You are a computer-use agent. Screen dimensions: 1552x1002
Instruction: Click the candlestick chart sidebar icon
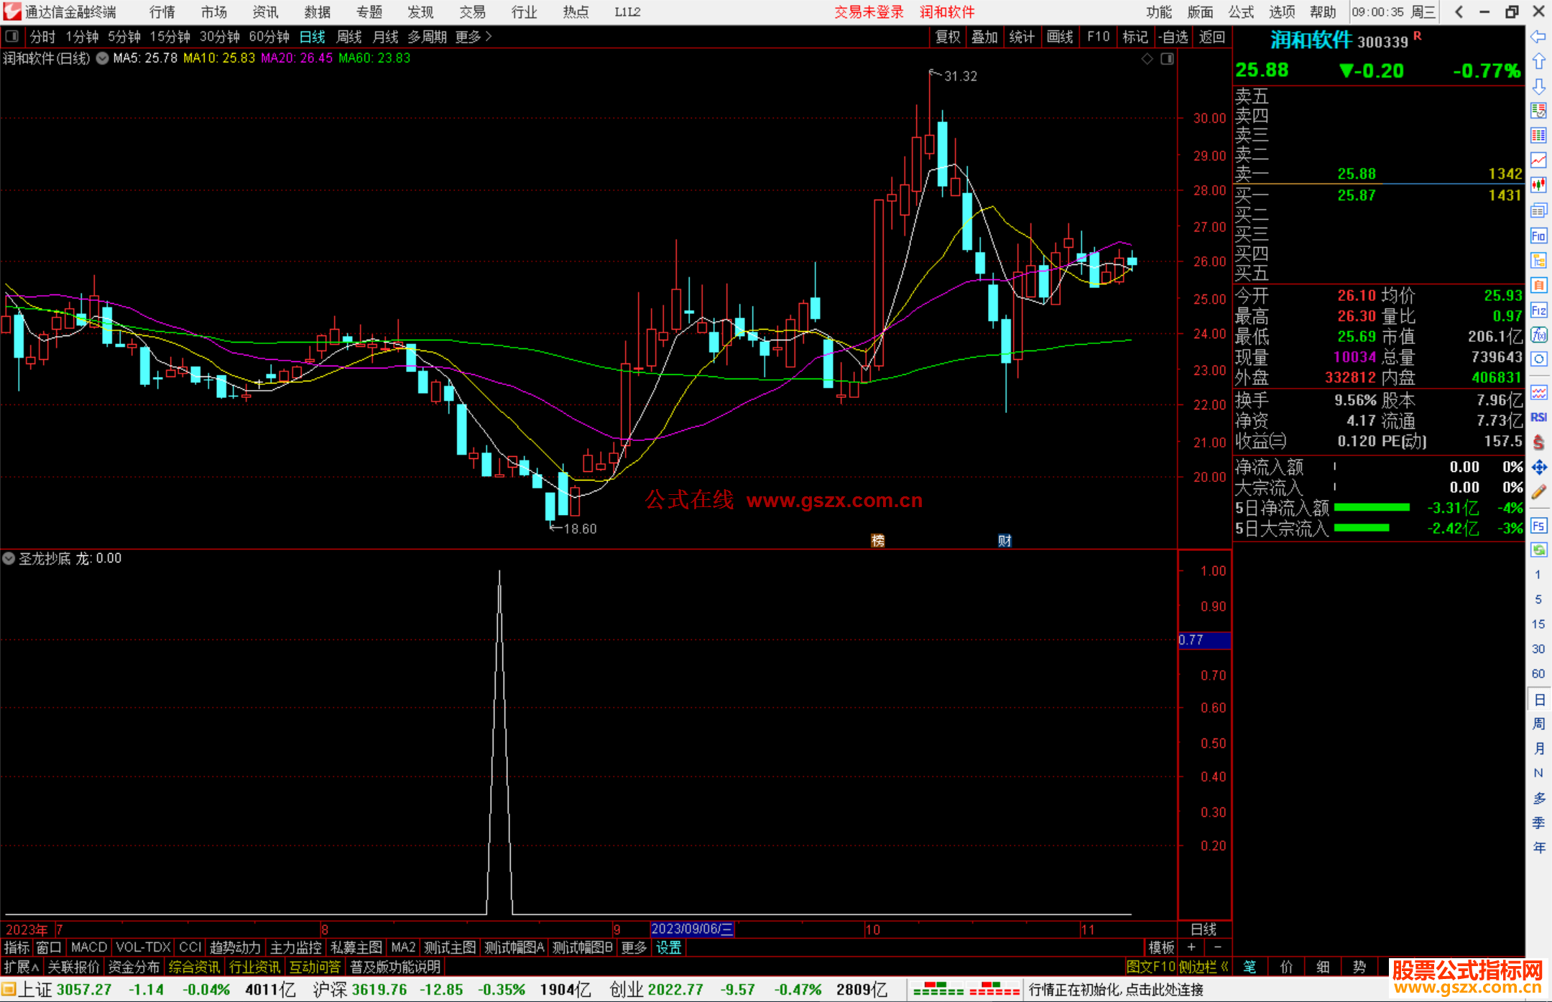pos(1538,185)
